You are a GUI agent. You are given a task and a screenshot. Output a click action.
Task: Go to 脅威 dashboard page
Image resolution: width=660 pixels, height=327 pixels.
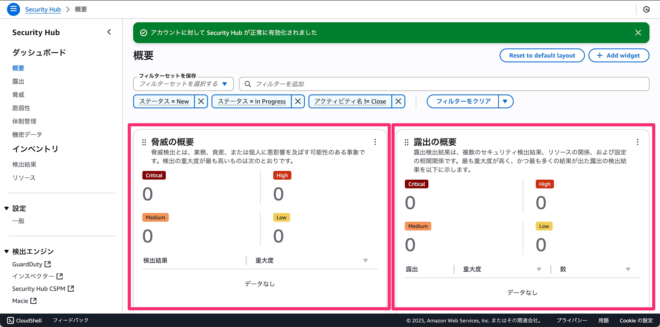(x=18, y=95)
